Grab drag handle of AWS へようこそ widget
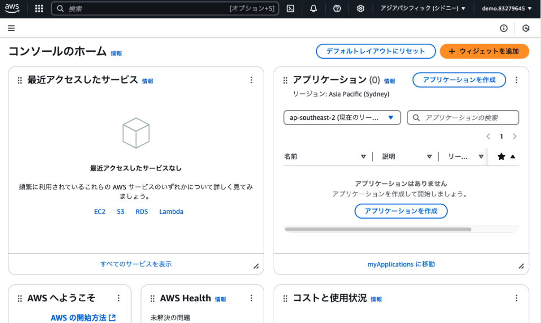Viewport: 541px width, 323px height. [x=20, y=299]
